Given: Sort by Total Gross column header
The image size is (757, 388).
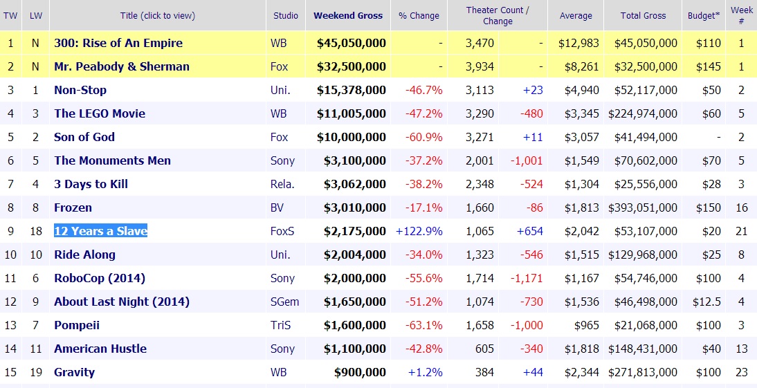Looking at the screenshot, I should (x=644, y=15).
